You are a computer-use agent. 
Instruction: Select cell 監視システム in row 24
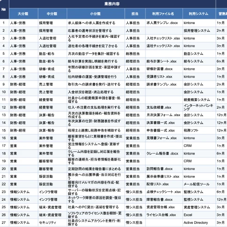199,199
